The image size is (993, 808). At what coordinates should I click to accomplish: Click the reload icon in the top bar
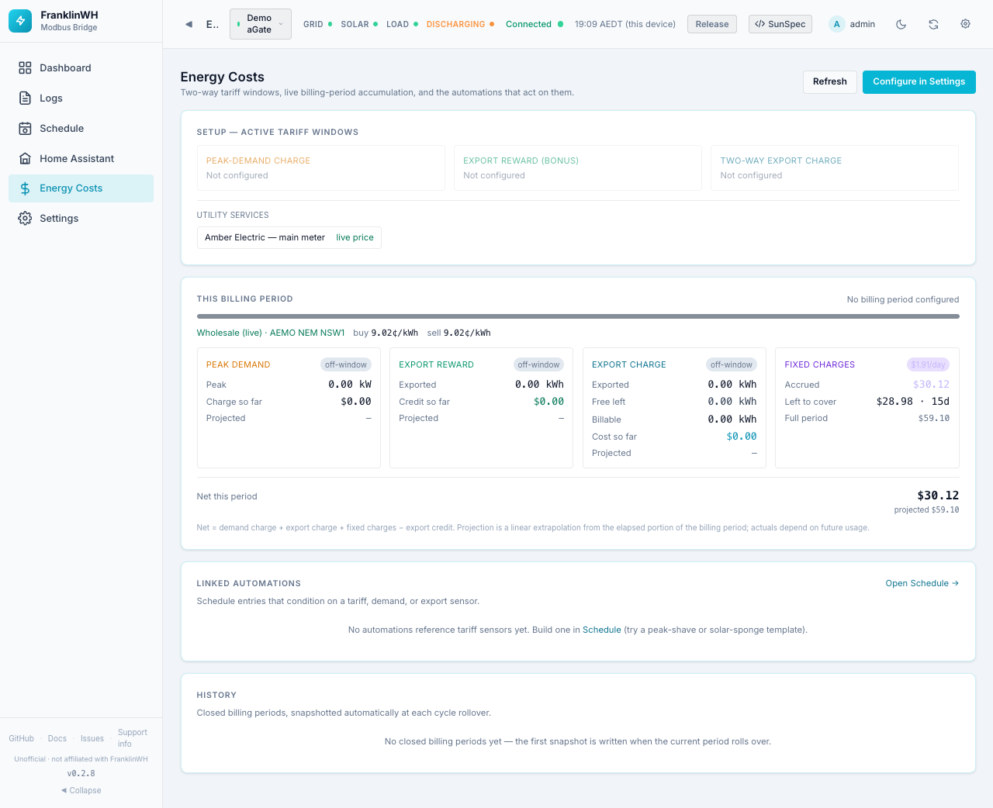(933, 24)
